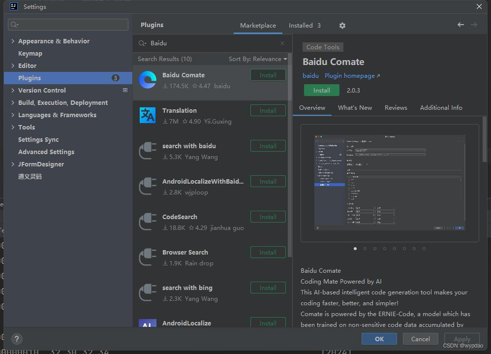Click the CodeSearch plugin plug icon

pyautogui.click(x=148, y=222)
